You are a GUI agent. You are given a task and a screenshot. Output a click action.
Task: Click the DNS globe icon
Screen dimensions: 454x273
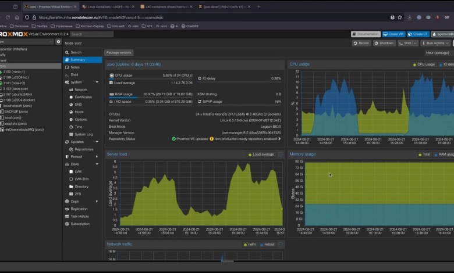[71, 105]
